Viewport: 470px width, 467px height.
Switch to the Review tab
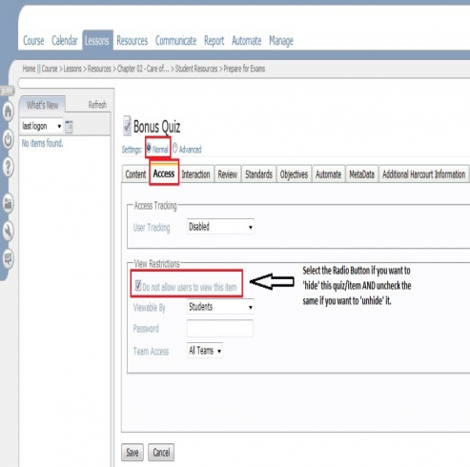pyautogui.click(x=228, y=174)
